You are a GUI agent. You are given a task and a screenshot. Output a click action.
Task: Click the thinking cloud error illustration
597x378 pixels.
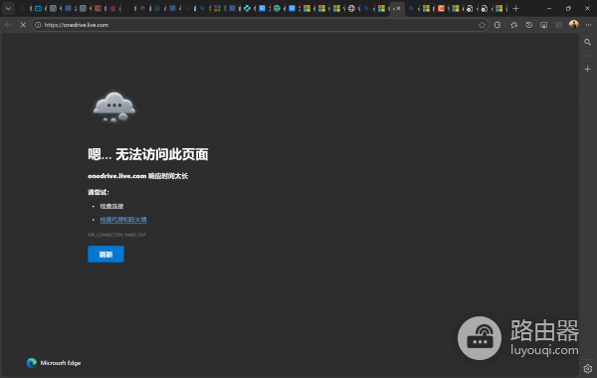pos(114,107)
